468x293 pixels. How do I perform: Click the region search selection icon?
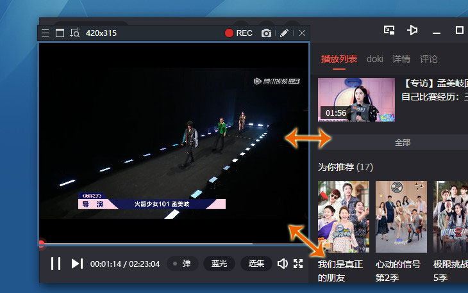click(x=74, y=33)
